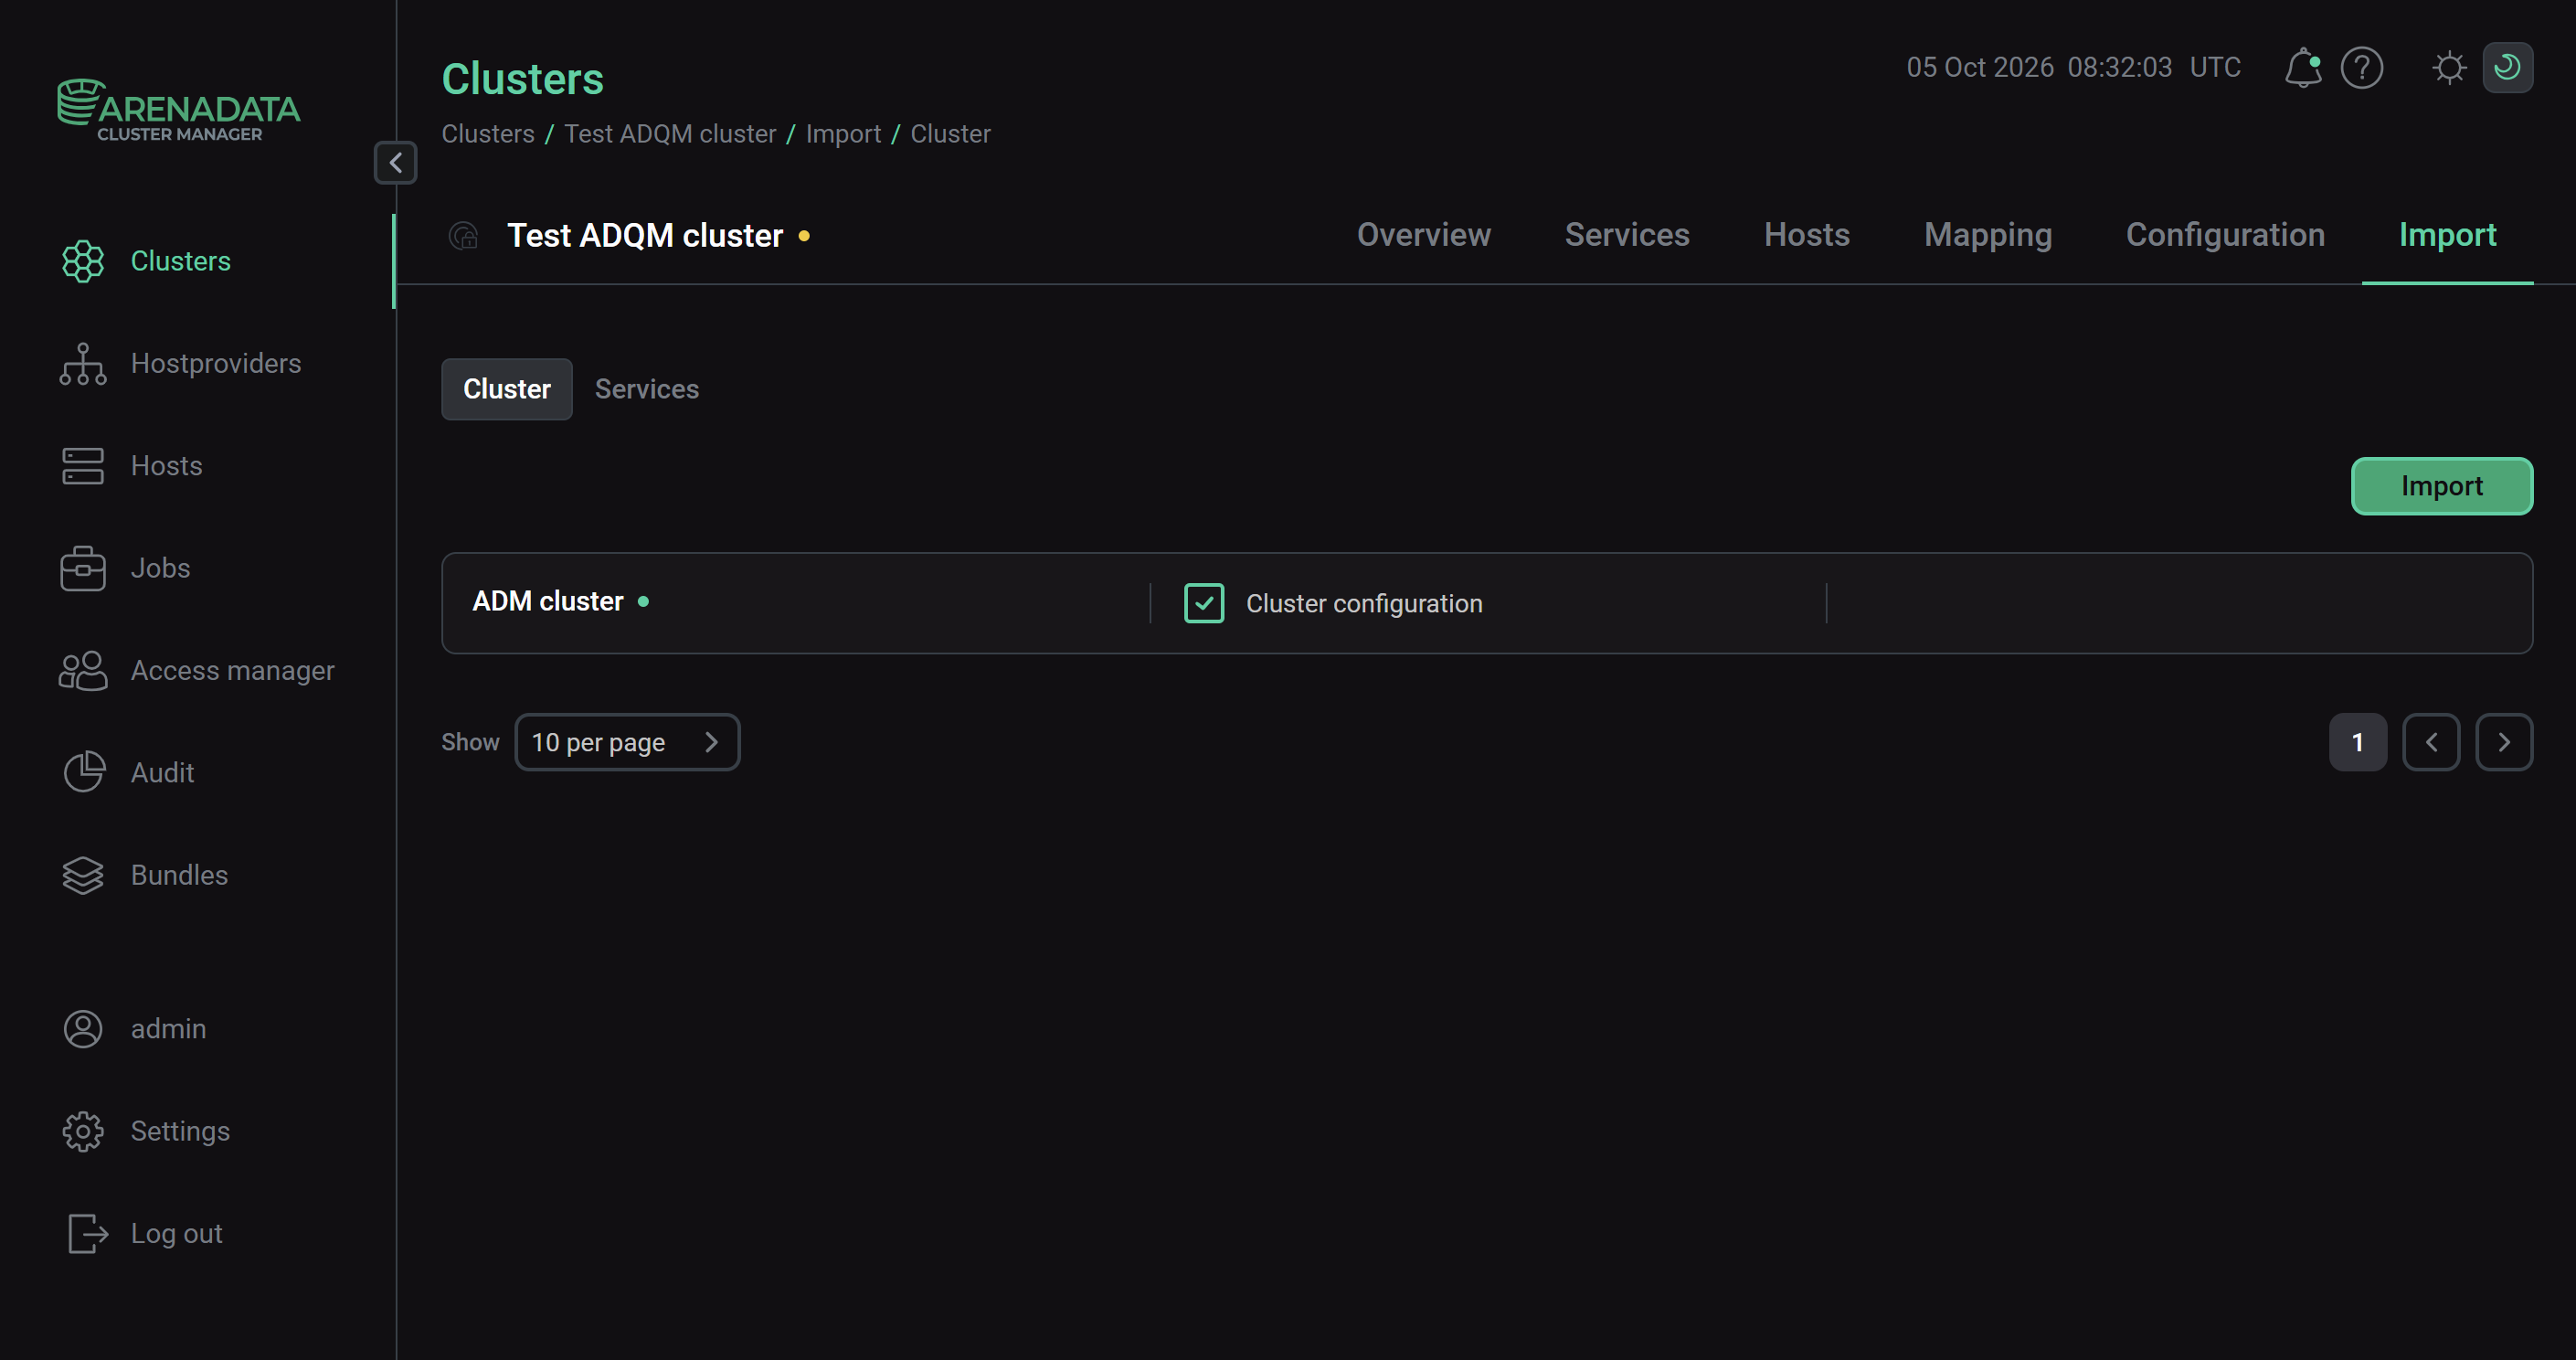Open Hostproviders from the sidebar
Image resolution: width=2576 pixels, height=1360 pixels.
(x=216, y=364)
